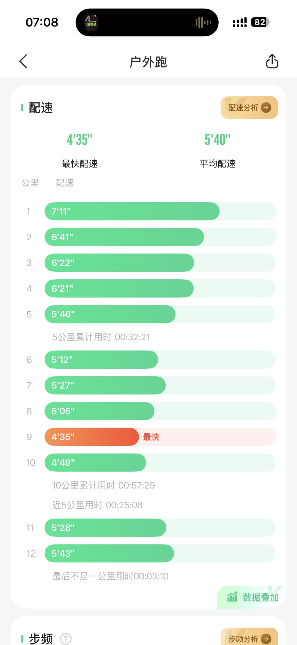
Task: Tap the arrow icon on 配速分析
Action: [266, 107]
